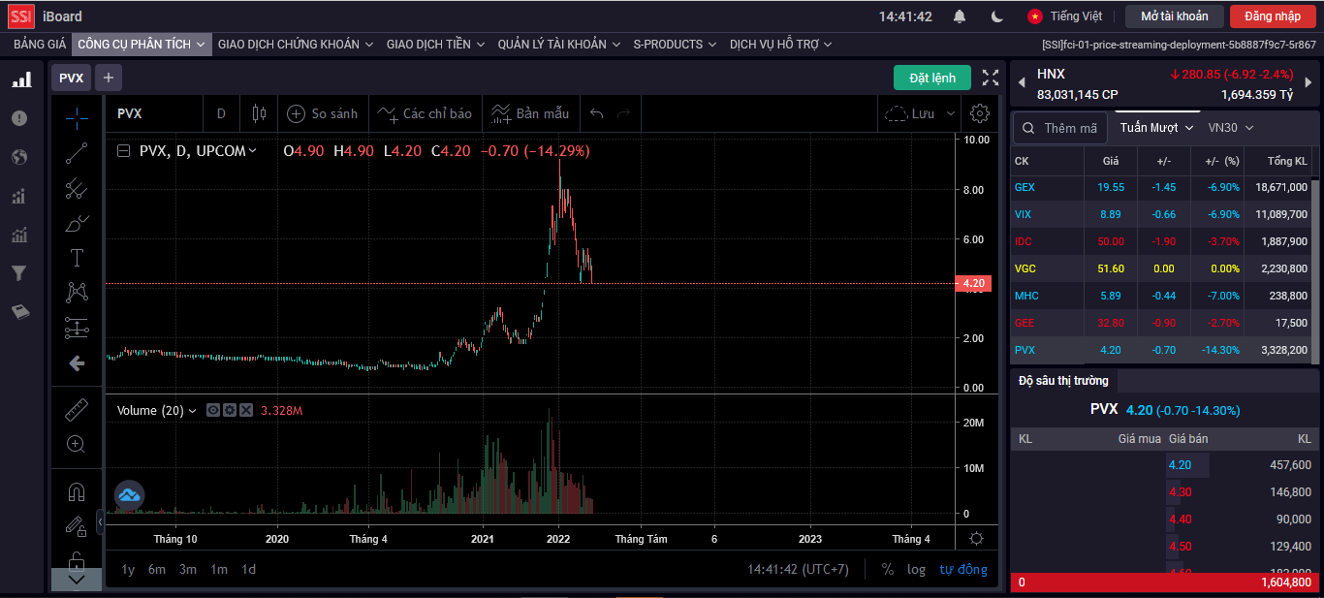Toggle chart fullscreen mode

pyautogui.click(x=990, y=78)
